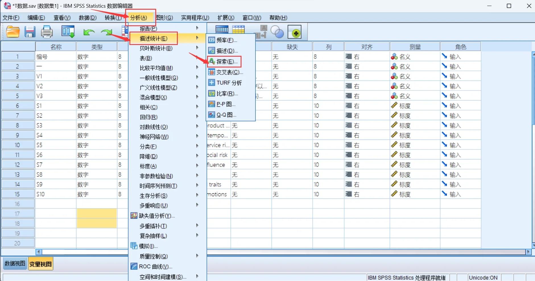Viewport: 535px width, 281px height.
Task: Click the 测量 column header
Action: (x=415, y=47)
